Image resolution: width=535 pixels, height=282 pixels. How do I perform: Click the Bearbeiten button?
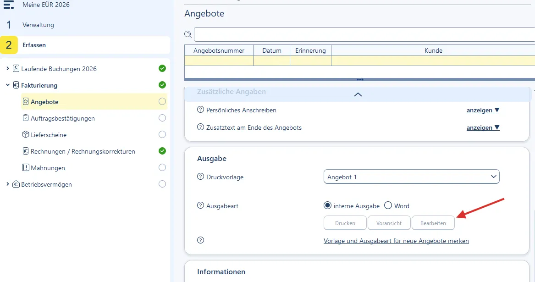(433, 223)
